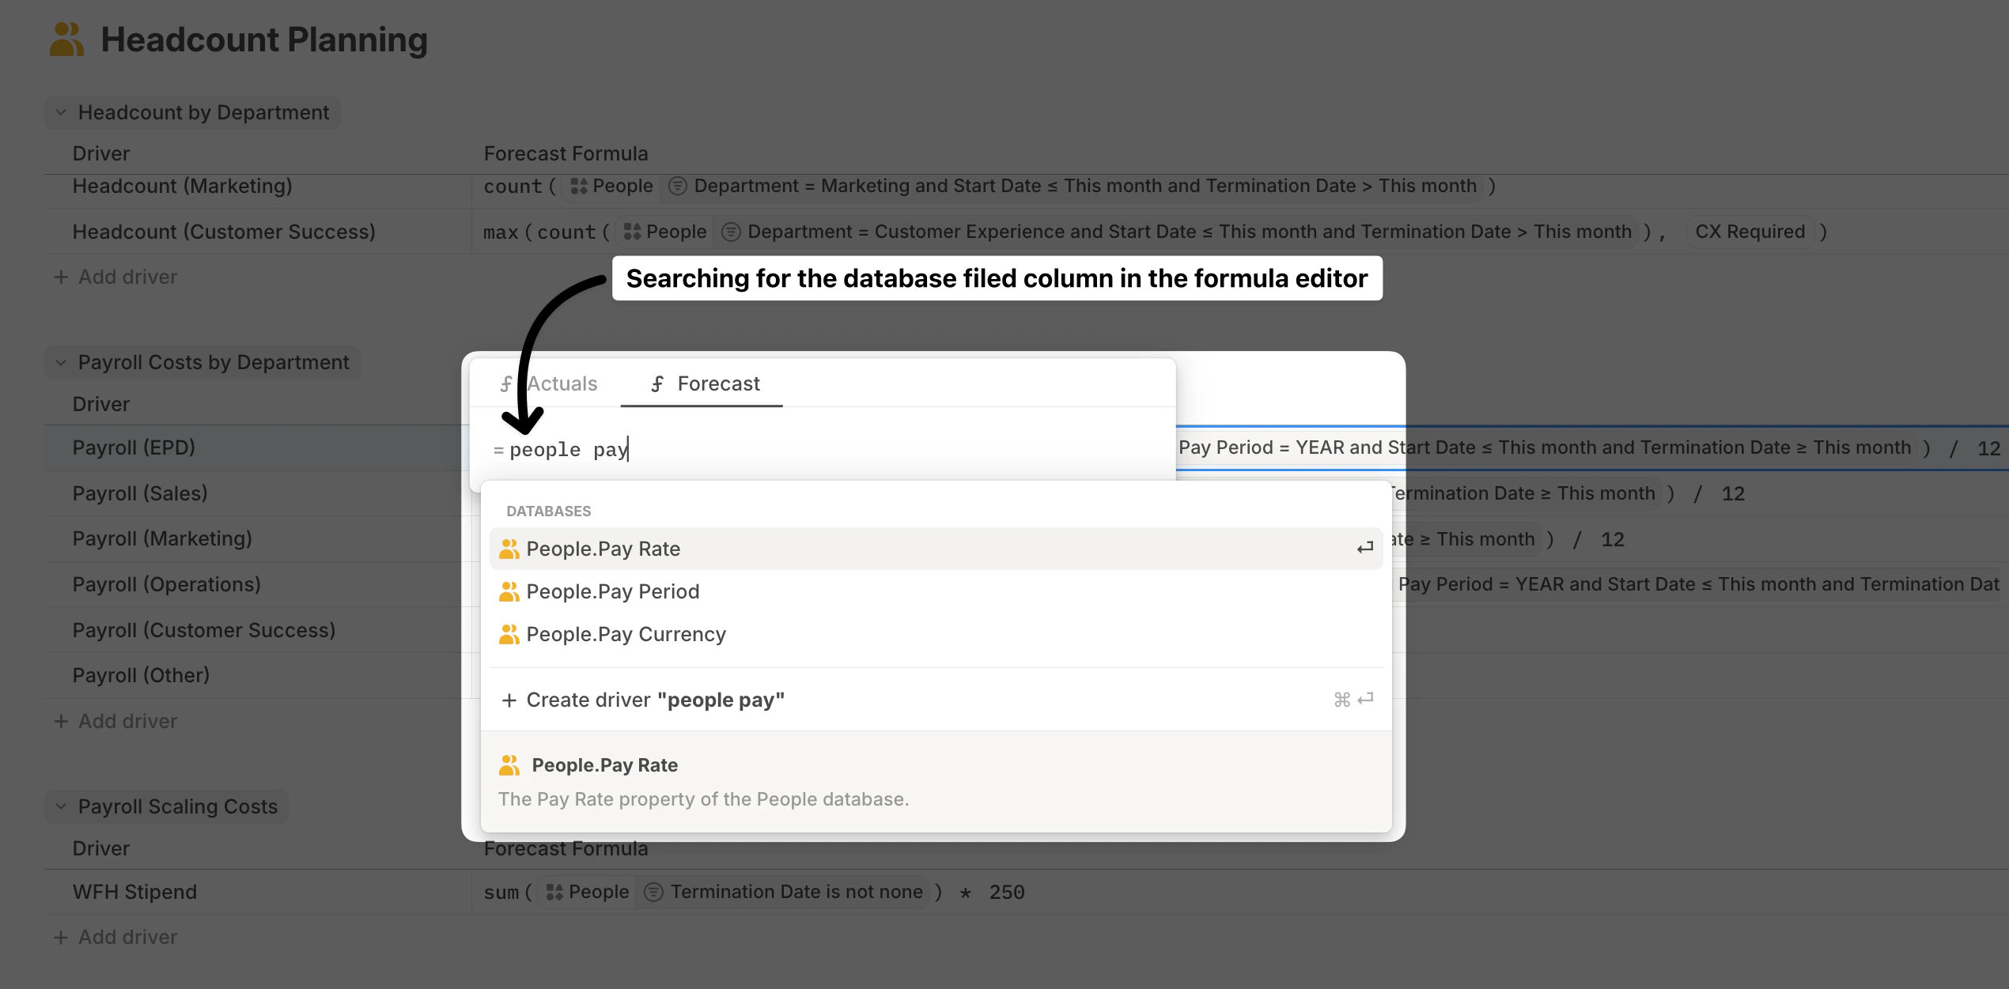
Task: Click the People icon beside People.Pay Currency
Action: pos(509,633)
